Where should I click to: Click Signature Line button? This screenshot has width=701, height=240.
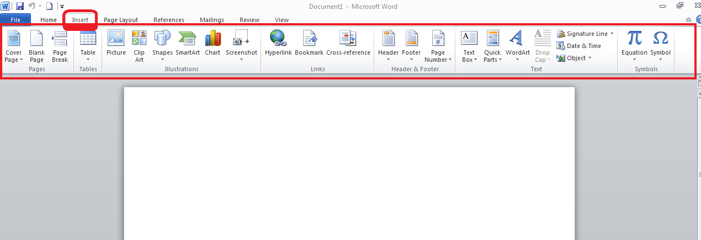click(x=582, y=34)
